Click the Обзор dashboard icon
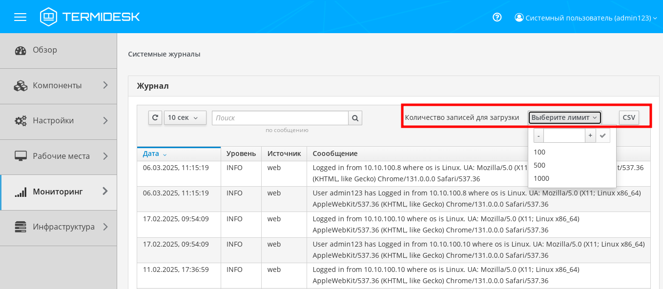Image resolution: width=663 pixels, height=289 pixels. tap(21, 50)
